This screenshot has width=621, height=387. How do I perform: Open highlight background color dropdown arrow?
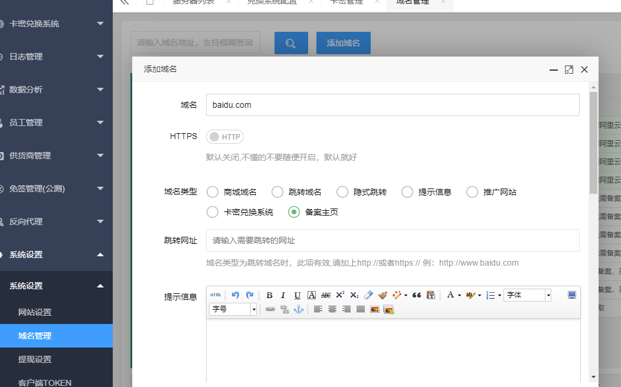479,295
